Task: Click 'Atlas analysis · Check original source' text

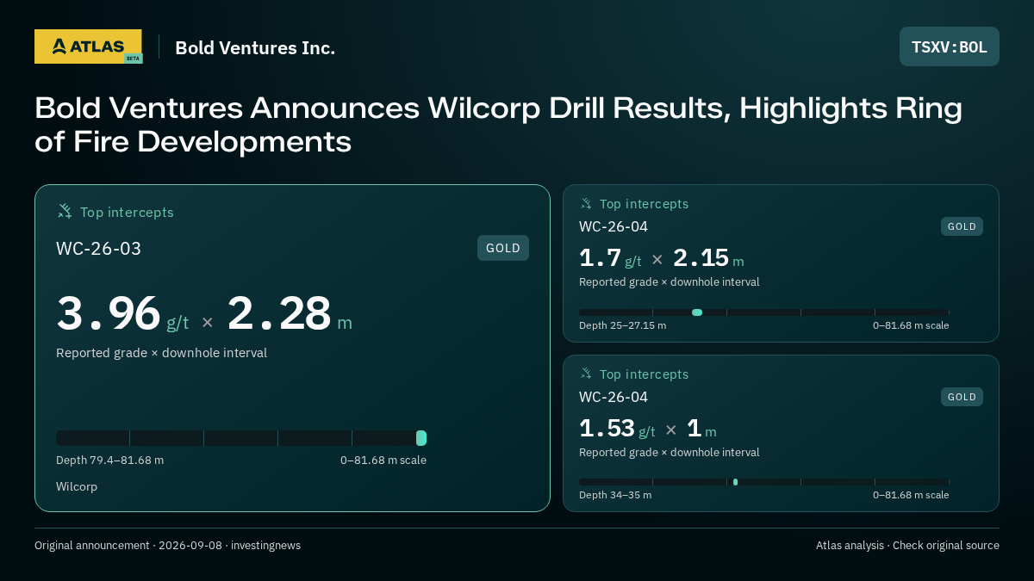Action: click(x=907, y=546)
